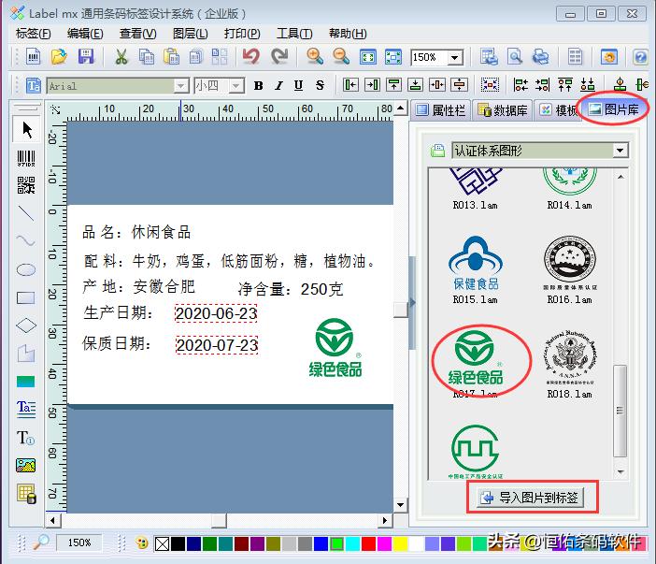Open the 工具(T) menu
656x564 pixels.
pyautogui.click(x=294, y=34)
